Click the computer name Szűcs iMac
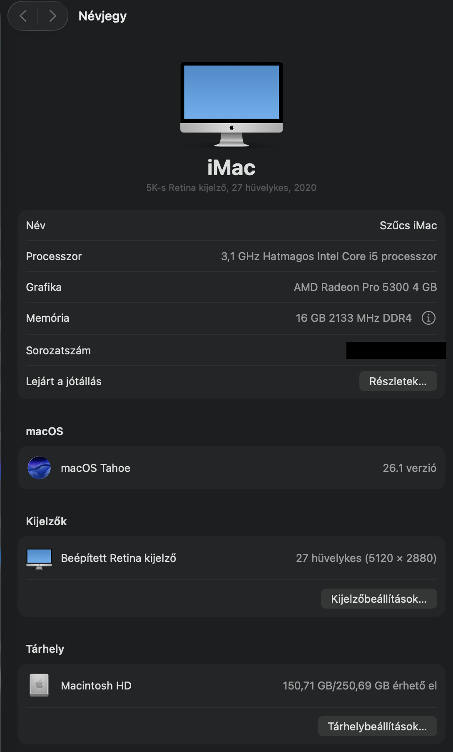This screenshot has width=453, height=752. [408, 226]
